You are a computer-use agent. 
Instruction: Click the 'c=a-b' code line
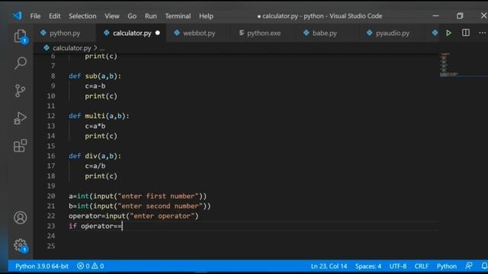(x=95, y=86)
